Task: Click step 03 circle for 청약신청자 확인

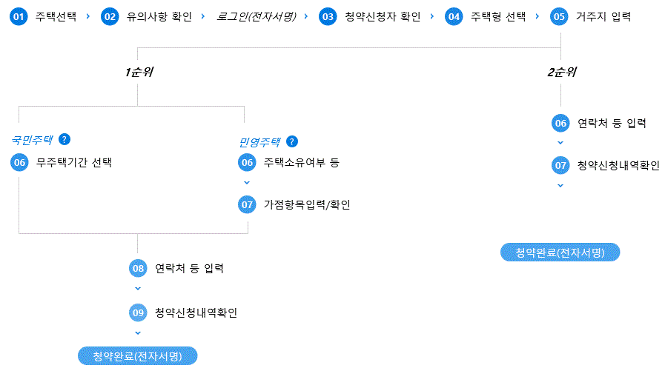Action: 328,17
